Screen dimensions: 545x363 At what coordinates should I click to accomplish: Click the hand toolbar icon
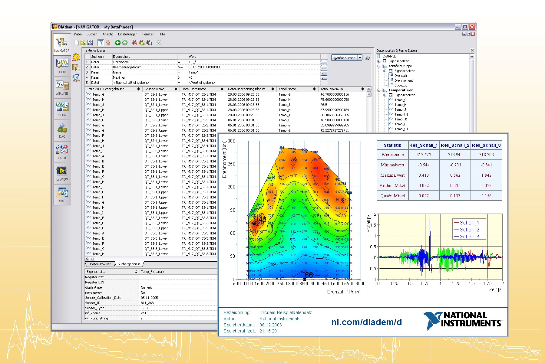point(108,43)
